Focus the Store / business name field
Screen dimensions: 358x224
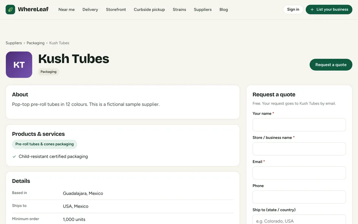pos(299,149)
